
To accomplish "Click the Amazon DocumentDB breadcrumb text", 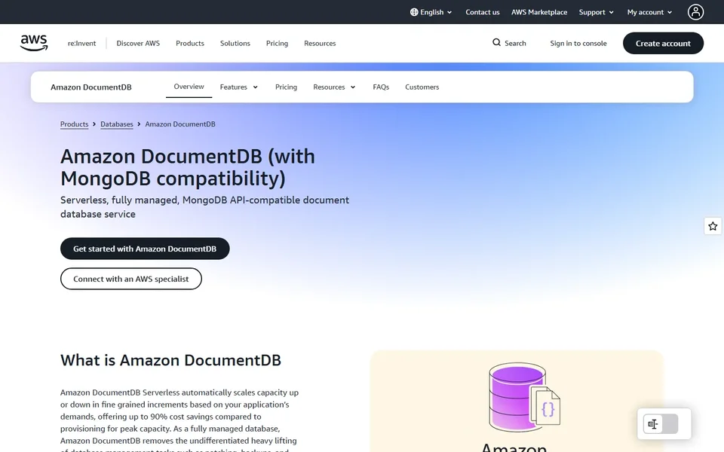I will (180, 124).
